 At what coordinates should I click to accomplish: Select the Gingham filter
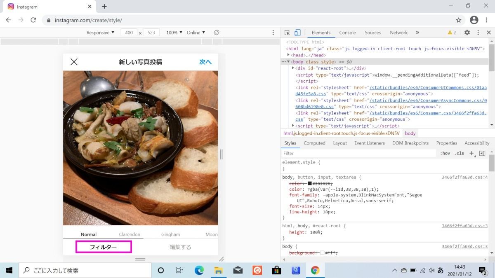click(170, 234)
